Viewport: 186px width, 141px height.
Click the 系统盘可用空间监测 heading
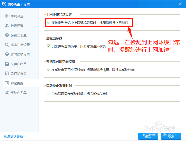[x=61, y=62]
